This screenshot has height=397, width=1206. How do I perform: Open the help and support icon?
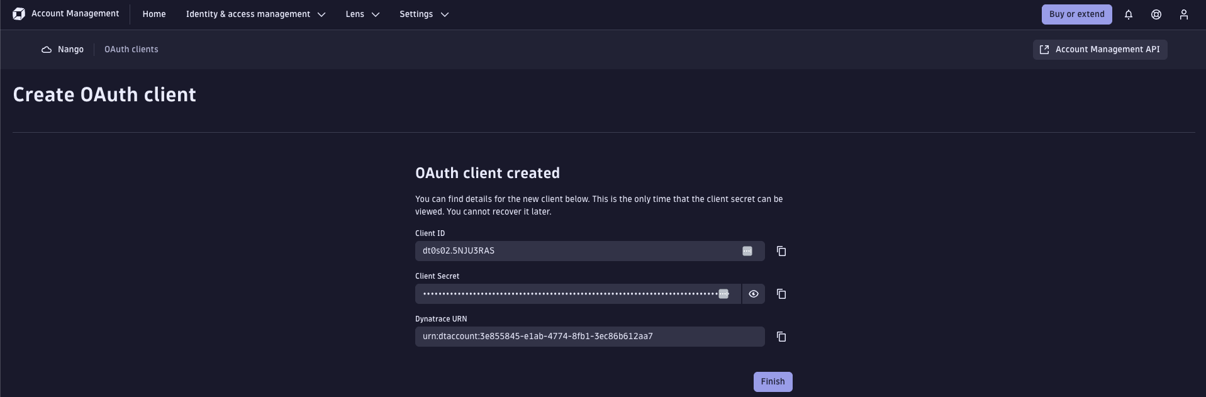(1156, 14)
